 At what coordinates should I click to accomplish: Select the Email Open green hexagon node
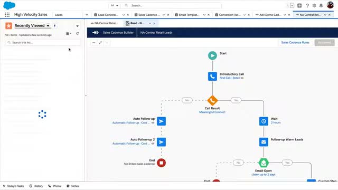tap(264, 163)
